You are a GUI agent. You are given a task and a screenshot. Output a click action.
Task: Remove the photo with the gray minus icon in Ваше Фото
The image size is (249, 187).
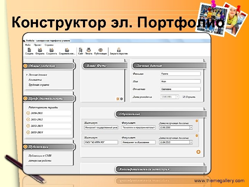click(x=121, y=99)
